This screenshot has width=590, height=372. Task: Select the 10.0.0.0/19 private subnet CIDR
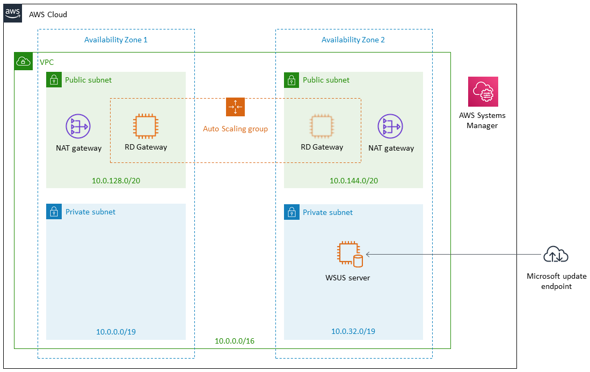click(116, 332)
